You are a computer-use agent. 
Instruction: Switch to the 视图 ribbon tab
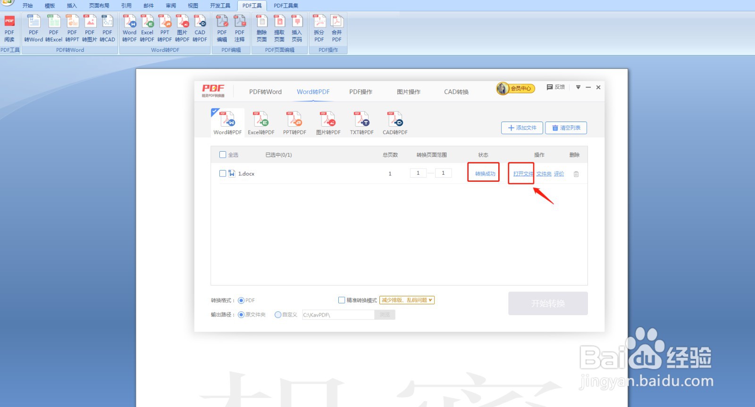pyautogui.click(x=193, y=6)
